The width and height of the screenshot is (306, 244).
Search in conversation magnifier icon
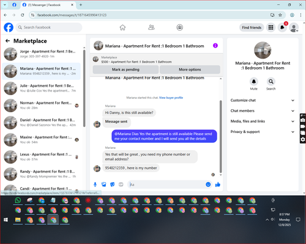coord(271,82)
